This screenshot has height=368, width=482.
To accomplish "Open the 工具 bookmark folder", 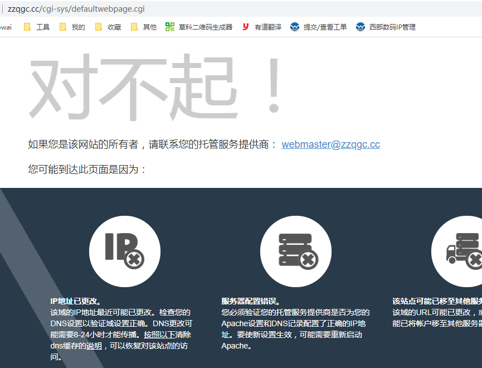I will pos(37,27).
